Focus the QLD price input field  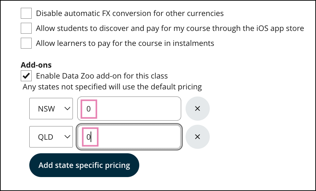pos(136,137)
